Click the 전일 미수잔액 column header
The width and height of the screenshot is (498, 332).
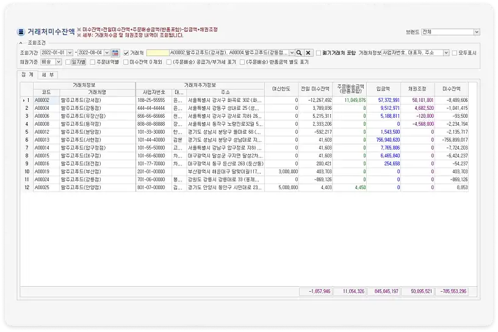click(315, 89)
